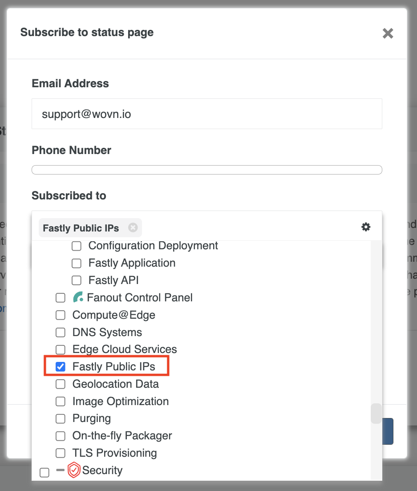The image size is (417, 491).
Task: Select the Image Optimization label
Action: [120, 401]
